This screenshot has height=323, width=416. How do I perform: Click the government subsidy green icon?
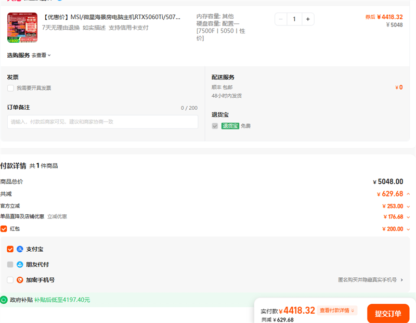[x=4, y=300]
